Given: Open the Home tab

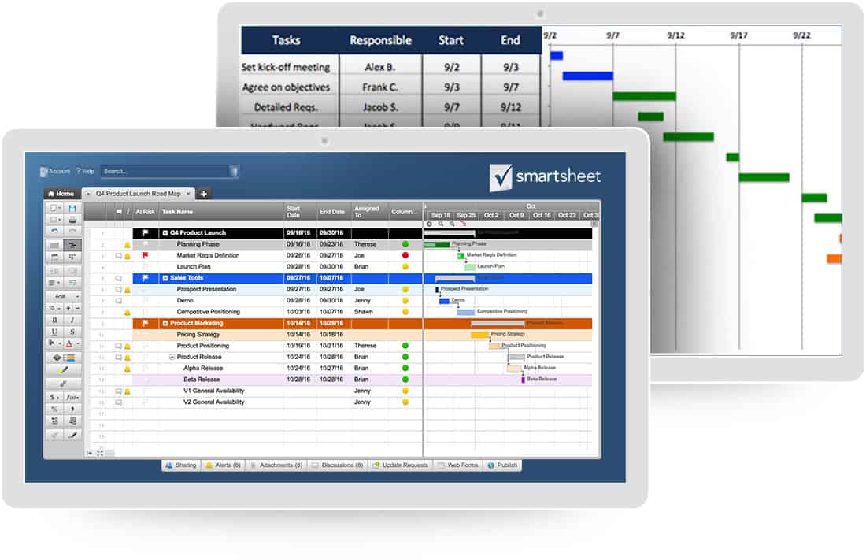Looking at the screenshot, I should 61,194.
